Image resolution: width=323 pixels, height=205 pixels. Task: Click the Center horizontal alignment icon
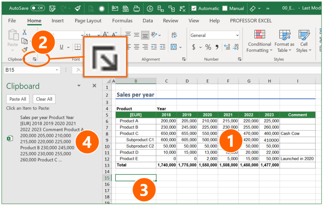pyautogui.click(x=136, y=47)
